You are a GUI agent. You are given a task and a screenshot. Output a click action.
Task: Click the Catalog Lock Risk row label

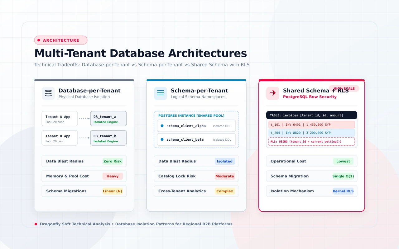tap(177, 176)
